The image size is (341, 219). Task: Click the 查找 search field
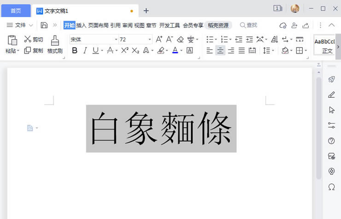tap(249, 25)
